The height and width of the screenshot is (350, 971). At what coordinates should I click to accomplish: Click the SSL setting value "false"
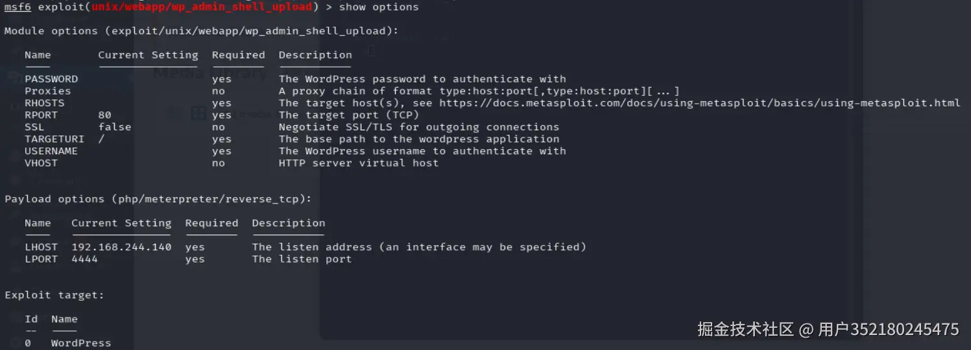pos(115,127)
